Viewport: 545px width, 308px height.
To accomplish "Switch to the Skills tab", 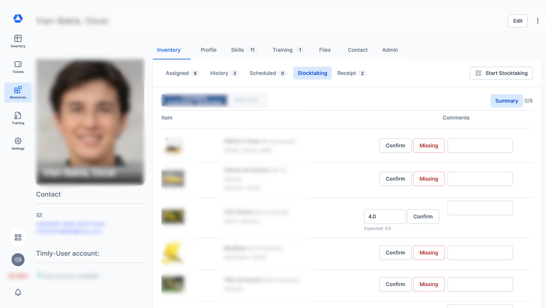I will (244, 50).
